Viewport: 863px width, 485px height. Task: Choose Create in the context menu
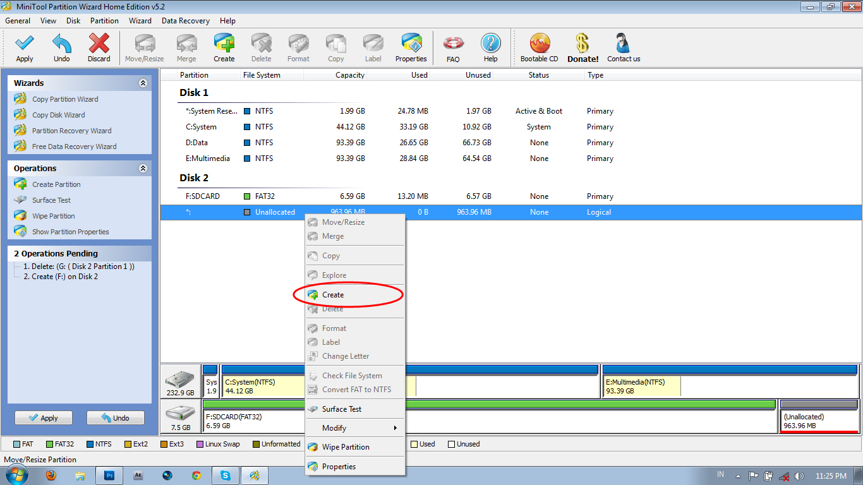click(x=355, y=295)
